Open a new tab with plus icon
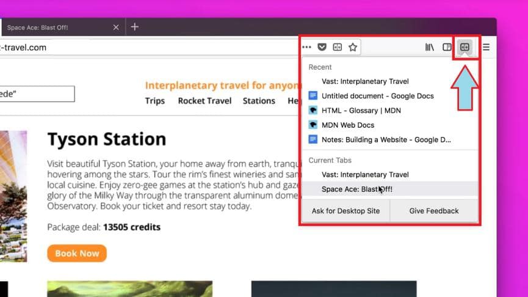Image resolution: width=528 pixels, height=297 pixels. click(x=135, y=27)
